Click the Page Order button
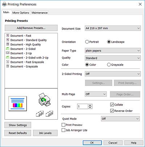The height and width of the screenshot is (147, 145). [125, 94]
